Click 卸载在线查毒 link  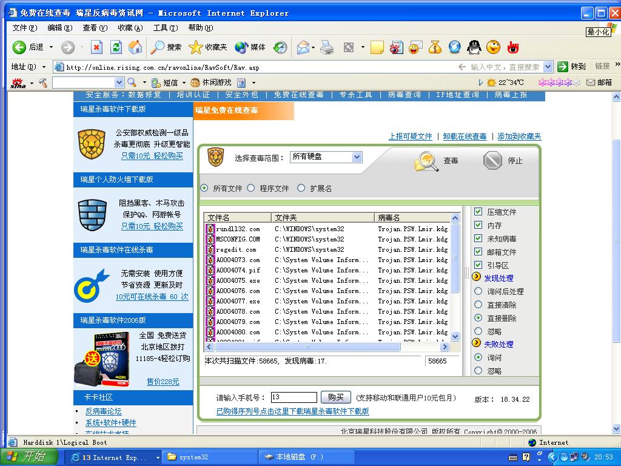pos(465,137)
